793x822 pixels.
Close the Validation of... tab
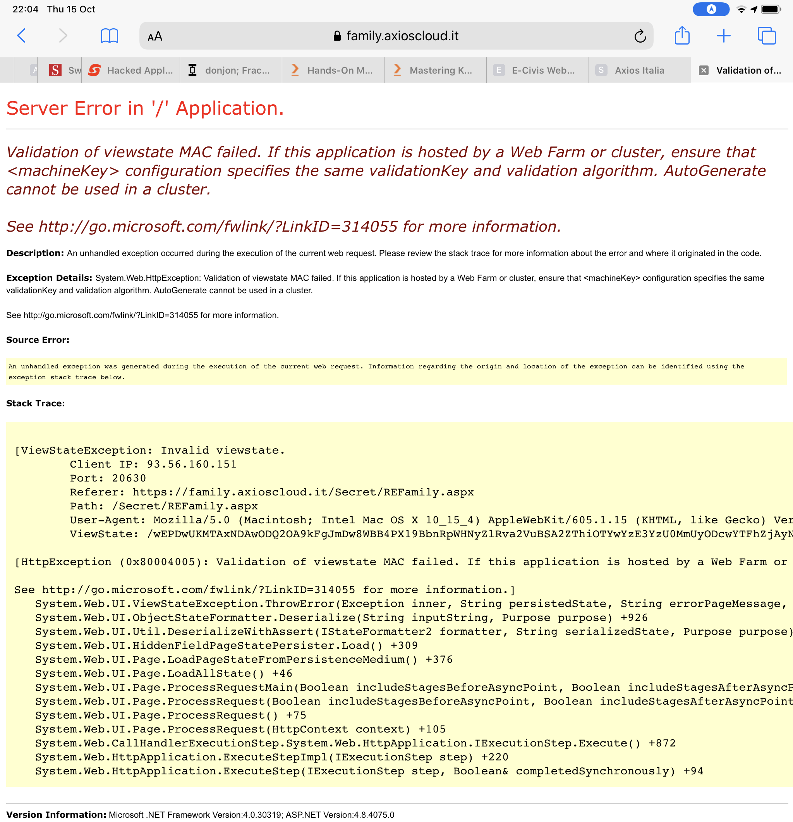[x=704, y=71]
